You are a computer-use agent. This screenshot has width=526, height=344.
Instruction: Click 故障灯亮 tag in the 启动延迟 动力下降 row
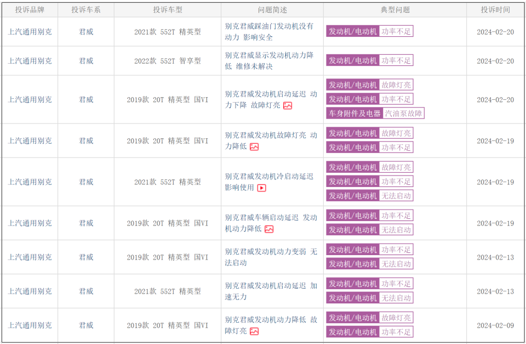click(370, 84)
